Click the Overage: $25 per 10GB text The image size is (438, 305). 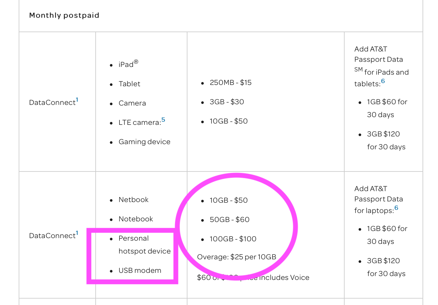236,257
